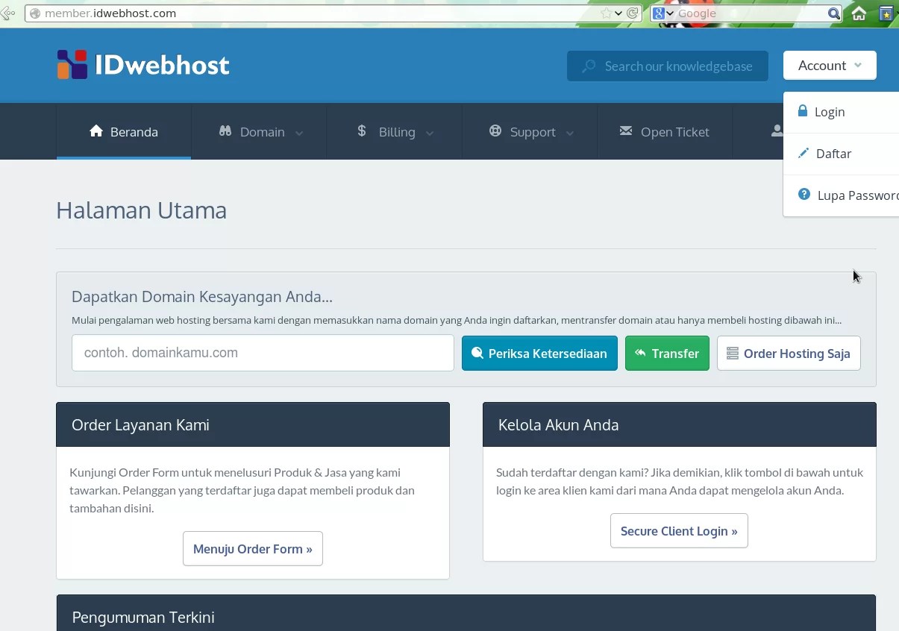Click the envelope icon on Open Ticket
This screenshot has height=631, width=899.
[x=626, y=131]
